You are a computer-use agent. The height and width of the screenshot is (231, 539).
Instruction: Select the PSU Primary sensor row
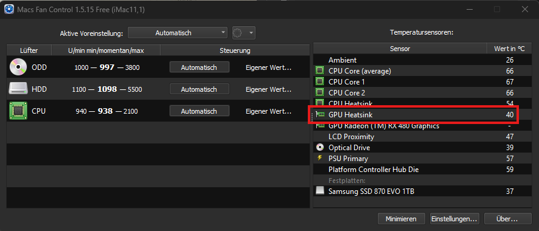click(422, 159)
